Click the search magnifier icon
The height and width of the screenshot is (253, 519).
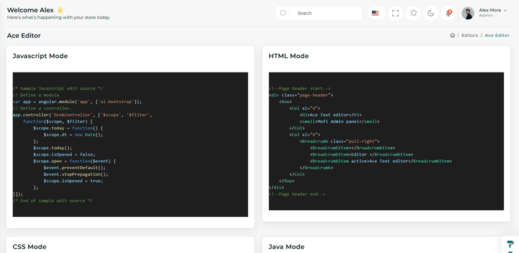coord(283,13)
